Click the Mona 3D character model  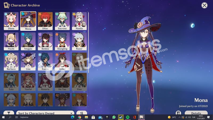click(x=145, y=64)
